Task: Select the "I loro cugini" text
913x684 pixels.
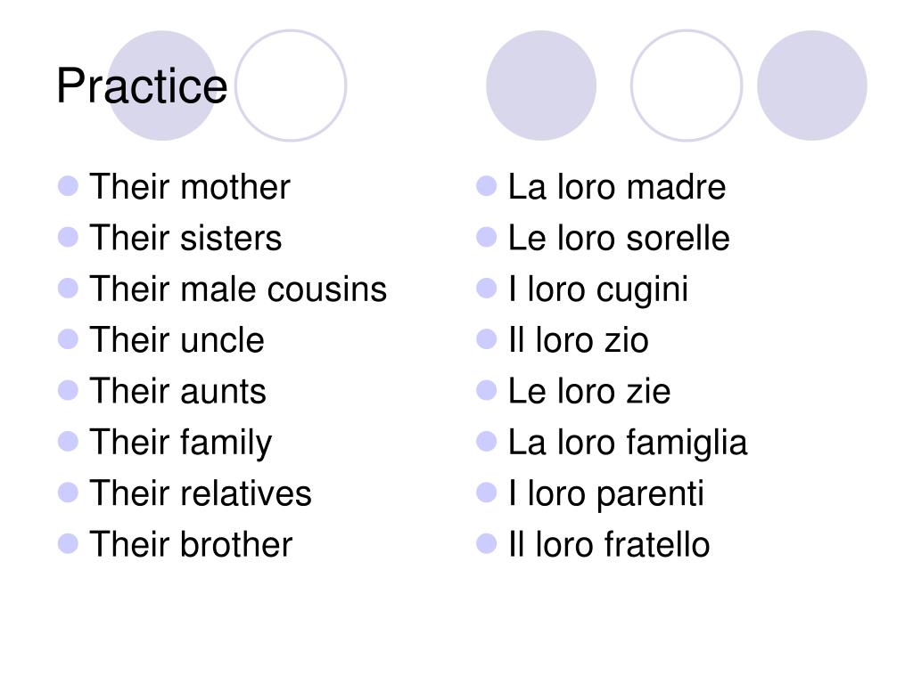Action: click(598, 289)
